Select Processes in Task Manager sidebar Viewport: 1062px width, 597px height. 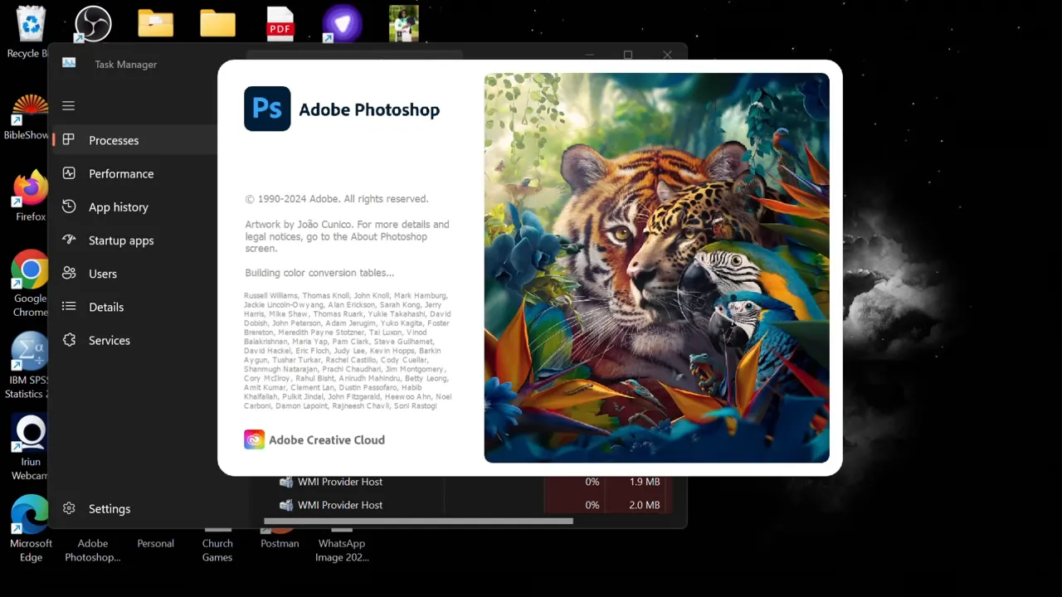[134, 140]
